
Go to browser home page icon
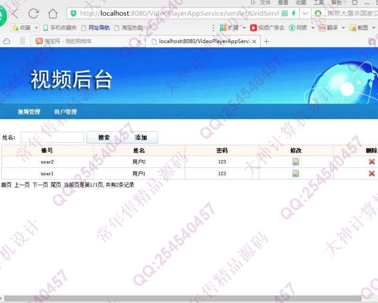(x=53, y=13)
